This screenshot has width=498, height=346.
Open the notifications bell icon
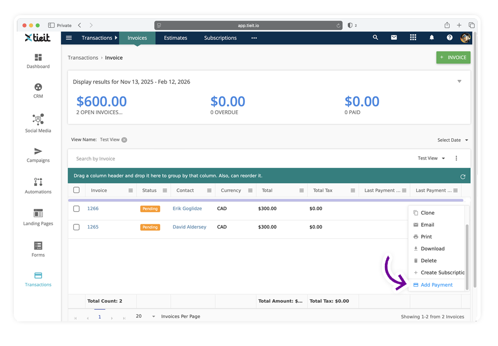coord(432,38)
